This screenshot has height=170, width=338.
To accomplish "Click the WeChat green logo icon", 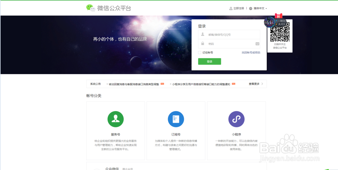I will 91,8.
